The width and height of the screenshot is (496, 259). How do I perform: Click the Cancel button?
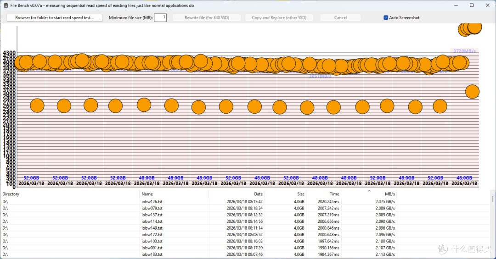click(340, 18)
